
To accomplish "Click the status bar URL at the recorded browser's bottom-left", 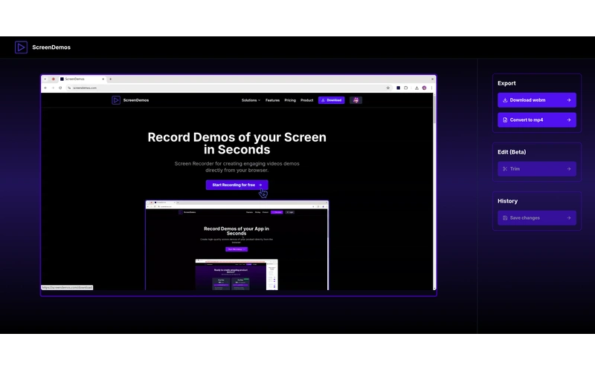I will click(67, 287).
